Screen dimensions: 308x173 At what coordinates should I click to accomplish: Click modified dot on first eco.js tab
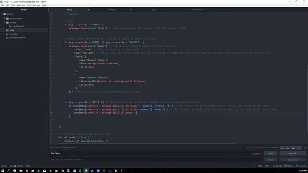point(88,10)
